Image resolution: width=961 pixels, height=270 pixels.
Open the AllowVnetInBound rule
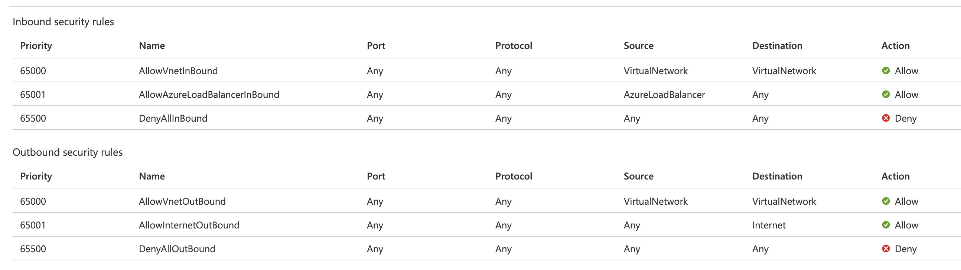(x=178, y=71)
